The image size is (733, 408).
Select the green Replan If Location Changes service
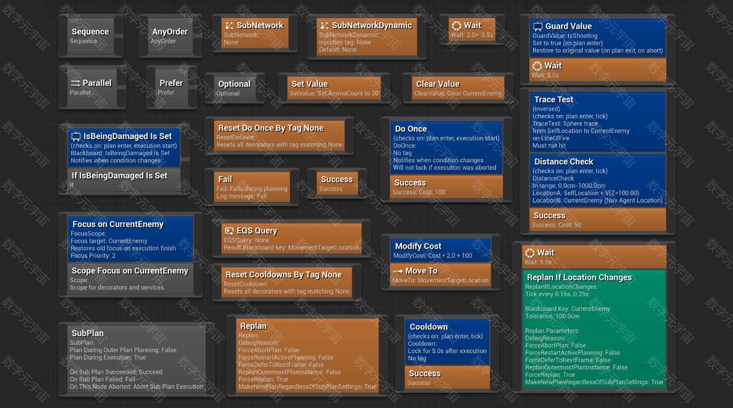593,328
